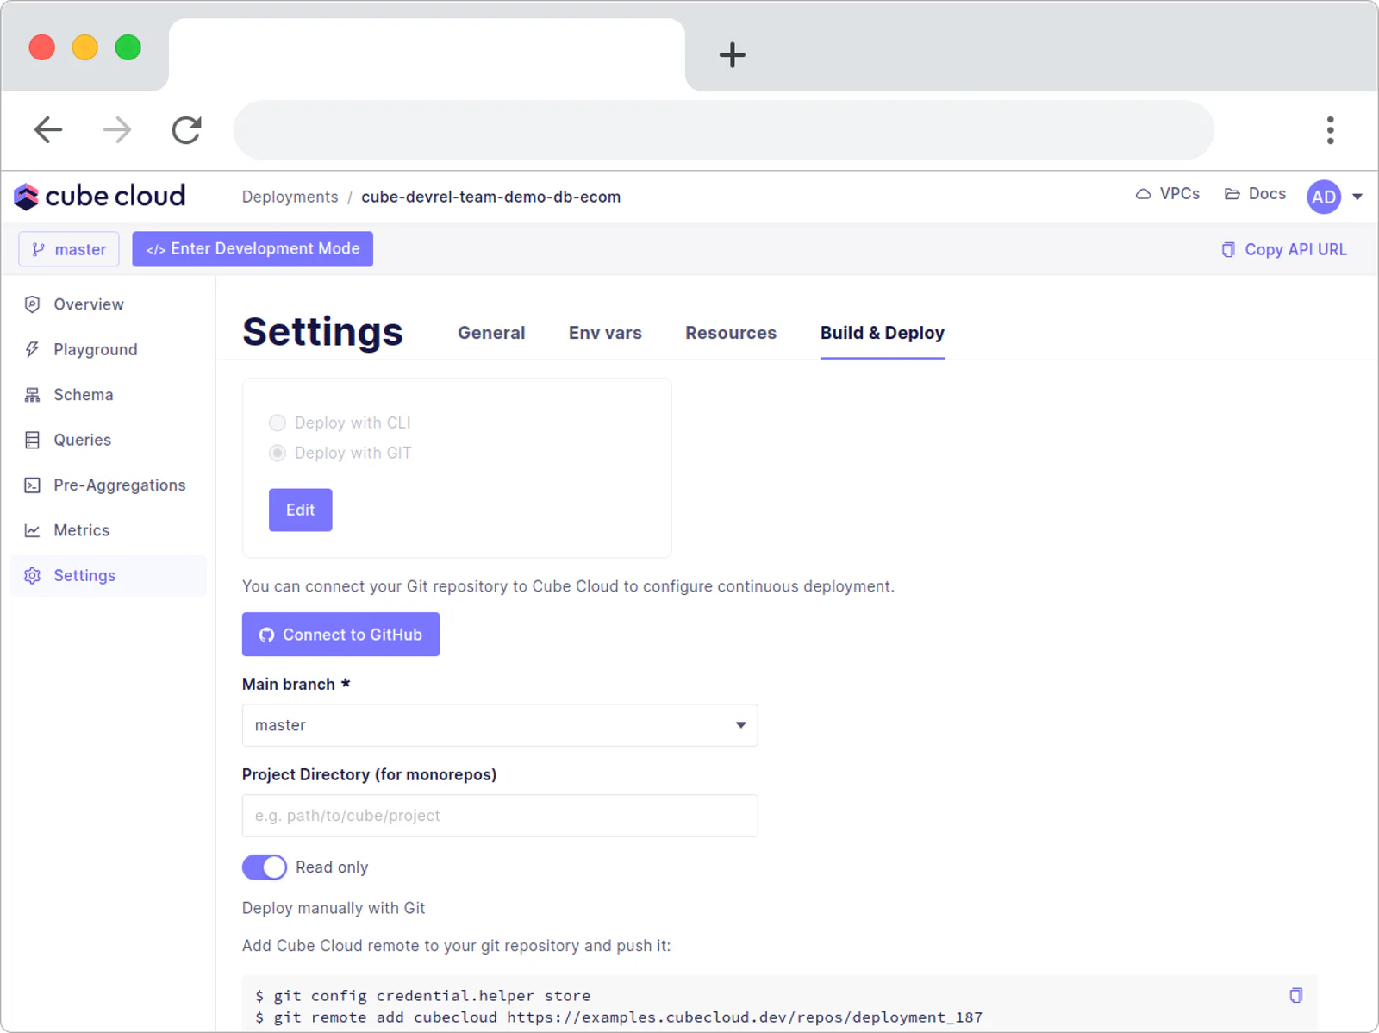Copy the git commands with clipboard icon
This screenshot has height=1033, width=1379.
(x=1295, y=996)
